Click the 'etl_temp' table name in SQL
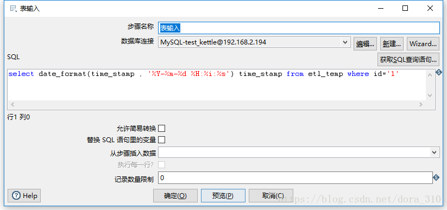The width and height of the screenshot is (447, 210). 325,74
